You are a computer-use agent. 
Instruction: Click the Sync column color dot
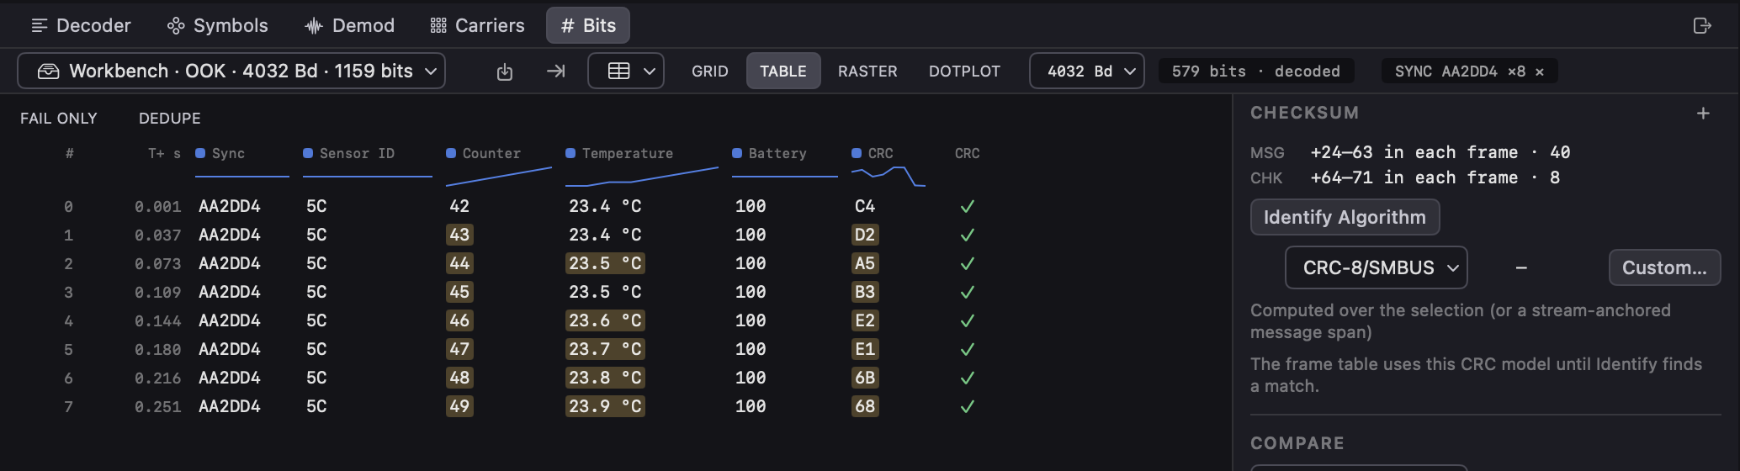pos(200,153)
